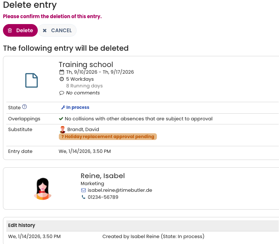Open the isabel.reine@timebutler.de email link
The height and width of the screenshot is (244, 279).
coord(120,190)
